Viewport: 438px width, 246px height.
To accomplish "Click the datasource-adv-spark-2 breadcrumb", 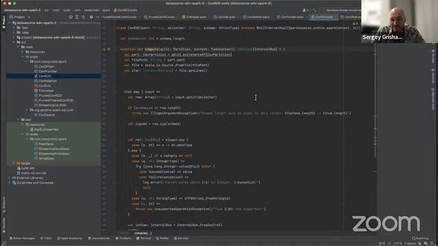I will [x=23, y=10].
